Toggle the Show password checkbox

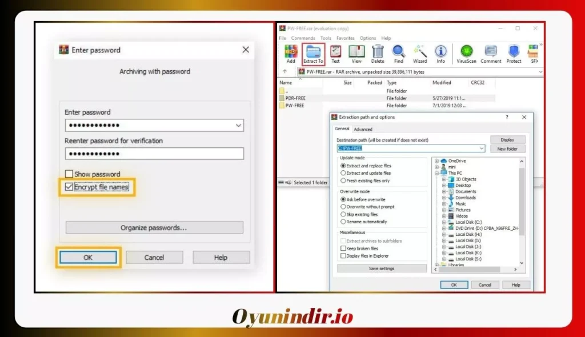[69, 174]
